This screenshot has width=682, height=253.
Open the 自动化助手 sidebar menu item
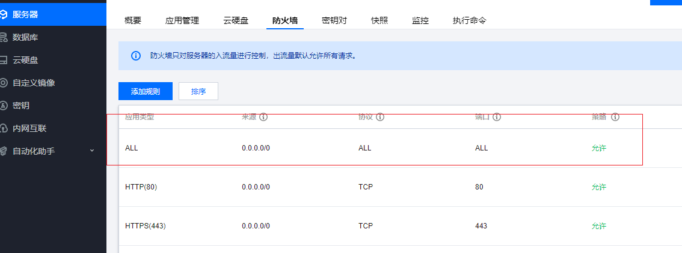click(x=53, y=151)
